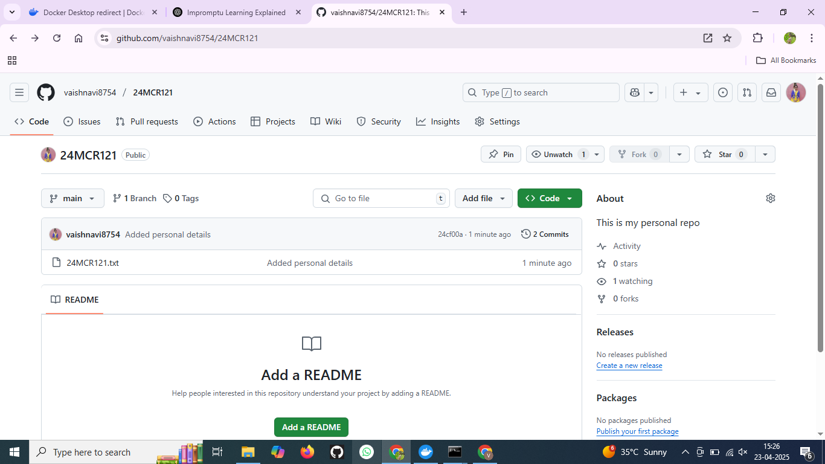Open the GitHub Desktop taskbar icon
Viewport: 825px width, 464px height.
(x=337, y=452)
